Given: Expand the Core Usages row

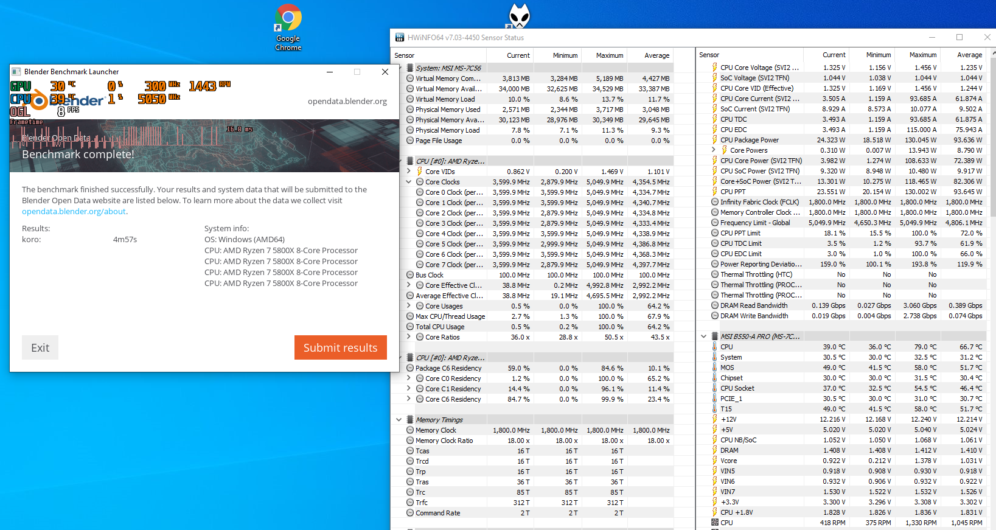Looking at the screenshot, I should [409, 306].
